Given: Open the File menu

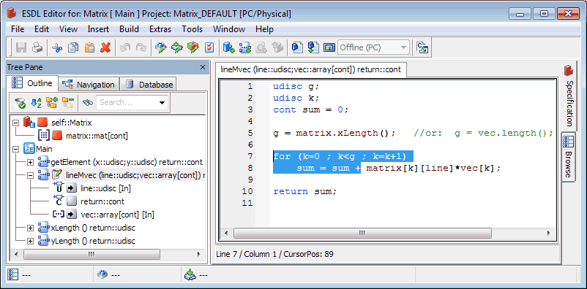Looking at the screenshot, I should [18, 29].
